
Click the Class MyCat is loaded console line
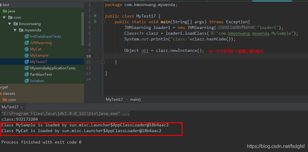point(81,131)
